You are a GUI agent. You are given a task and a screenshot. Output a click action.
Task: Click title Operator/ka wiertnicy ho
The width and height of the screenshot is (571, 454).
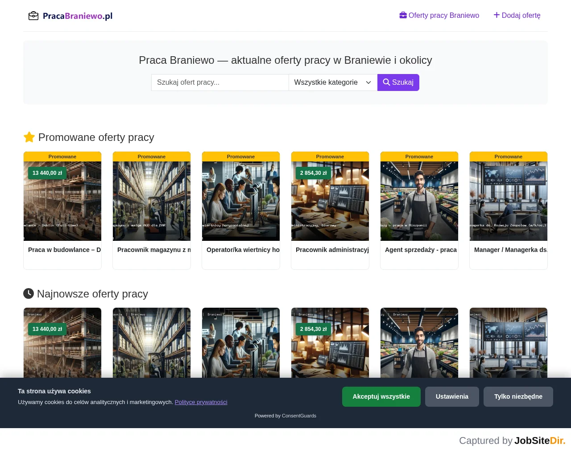point(243,250)
